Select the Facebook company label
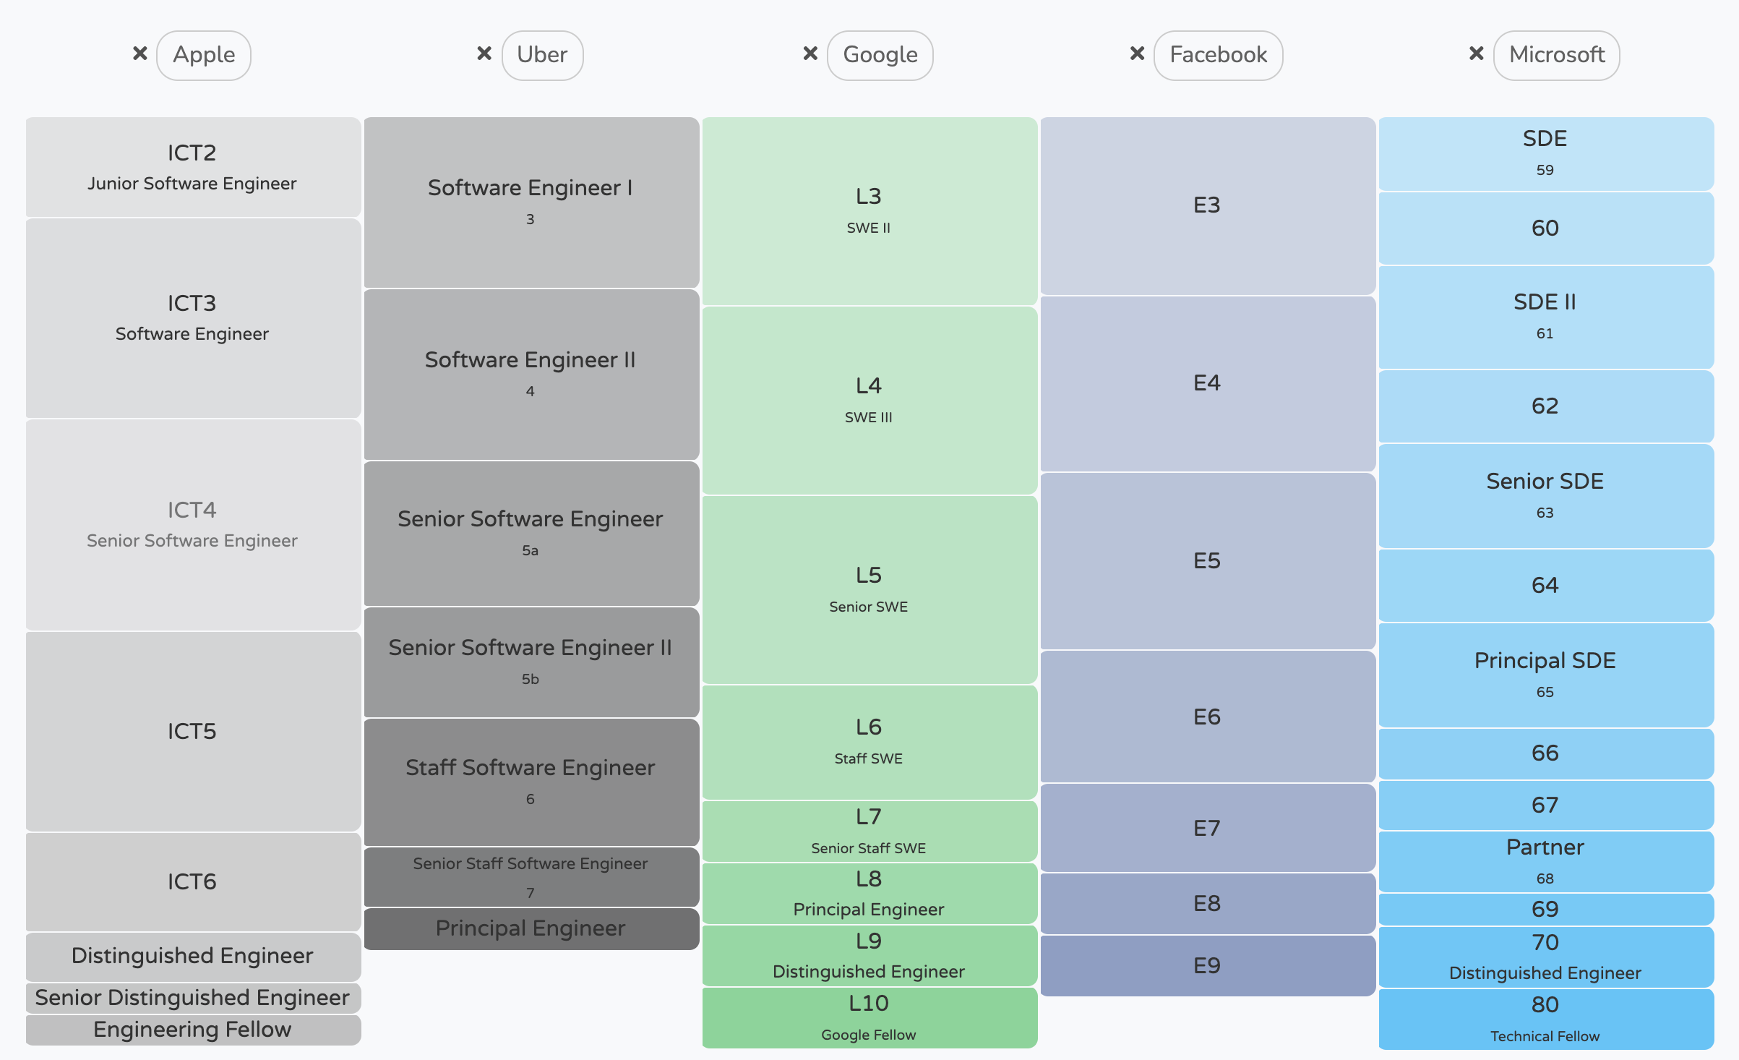The height and width of the screenshot is (1060, 1739). pyautogui.click(x=1218, y=54)
